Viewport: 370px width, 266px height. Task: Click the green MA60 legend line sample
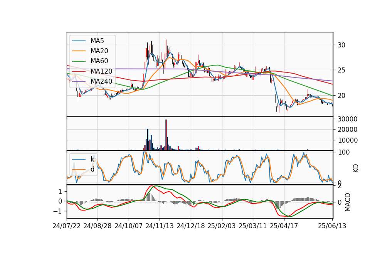point(79,61)
